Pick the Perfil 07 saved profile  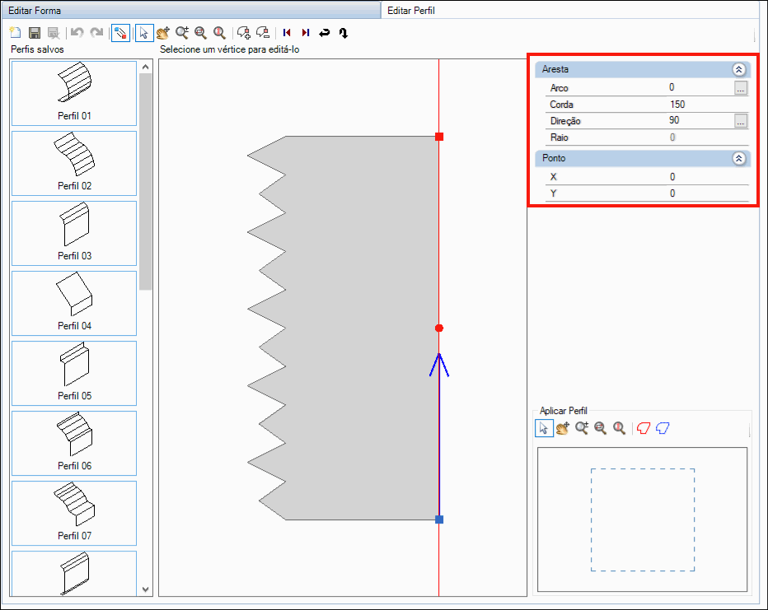(74, 513)
